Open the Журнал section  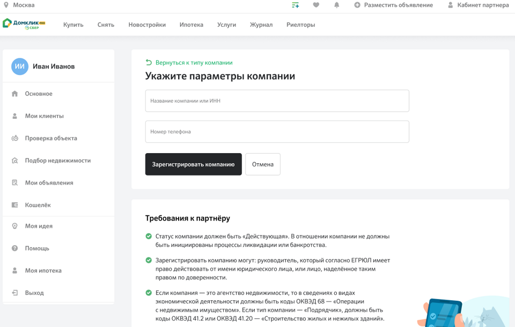(x=261, y=25)
